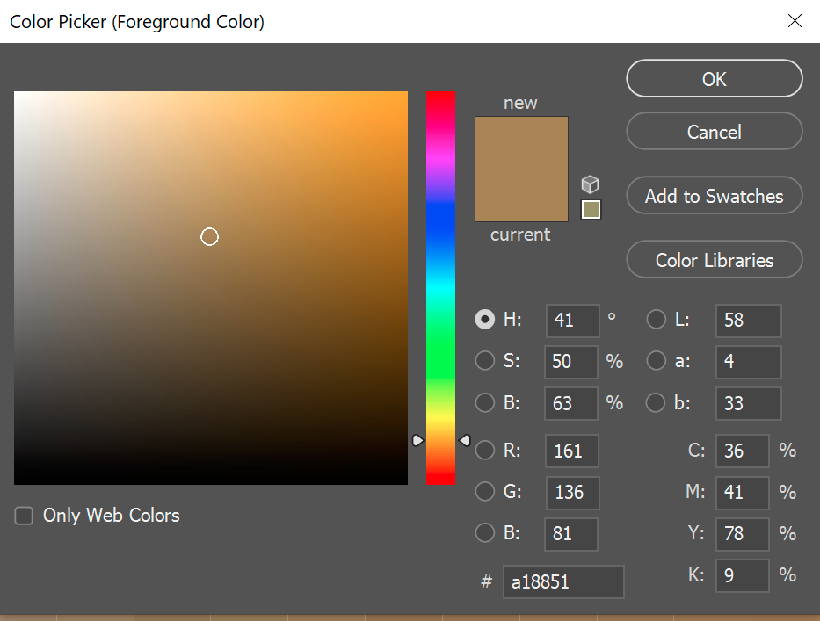Close the Color Picker dialog
This screenshot has height=621, width=820.
click(795, 21)
